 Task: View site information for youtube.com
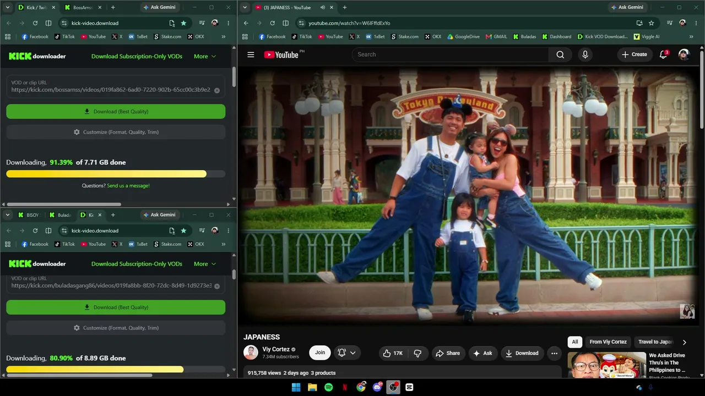click(301, 23)
